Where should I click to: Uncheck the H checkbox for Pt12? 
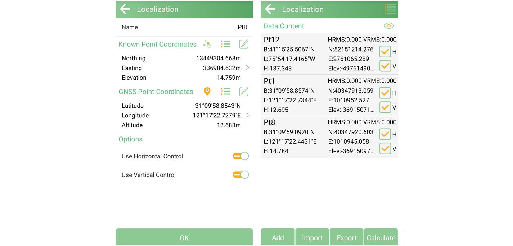tap(385, 52)
